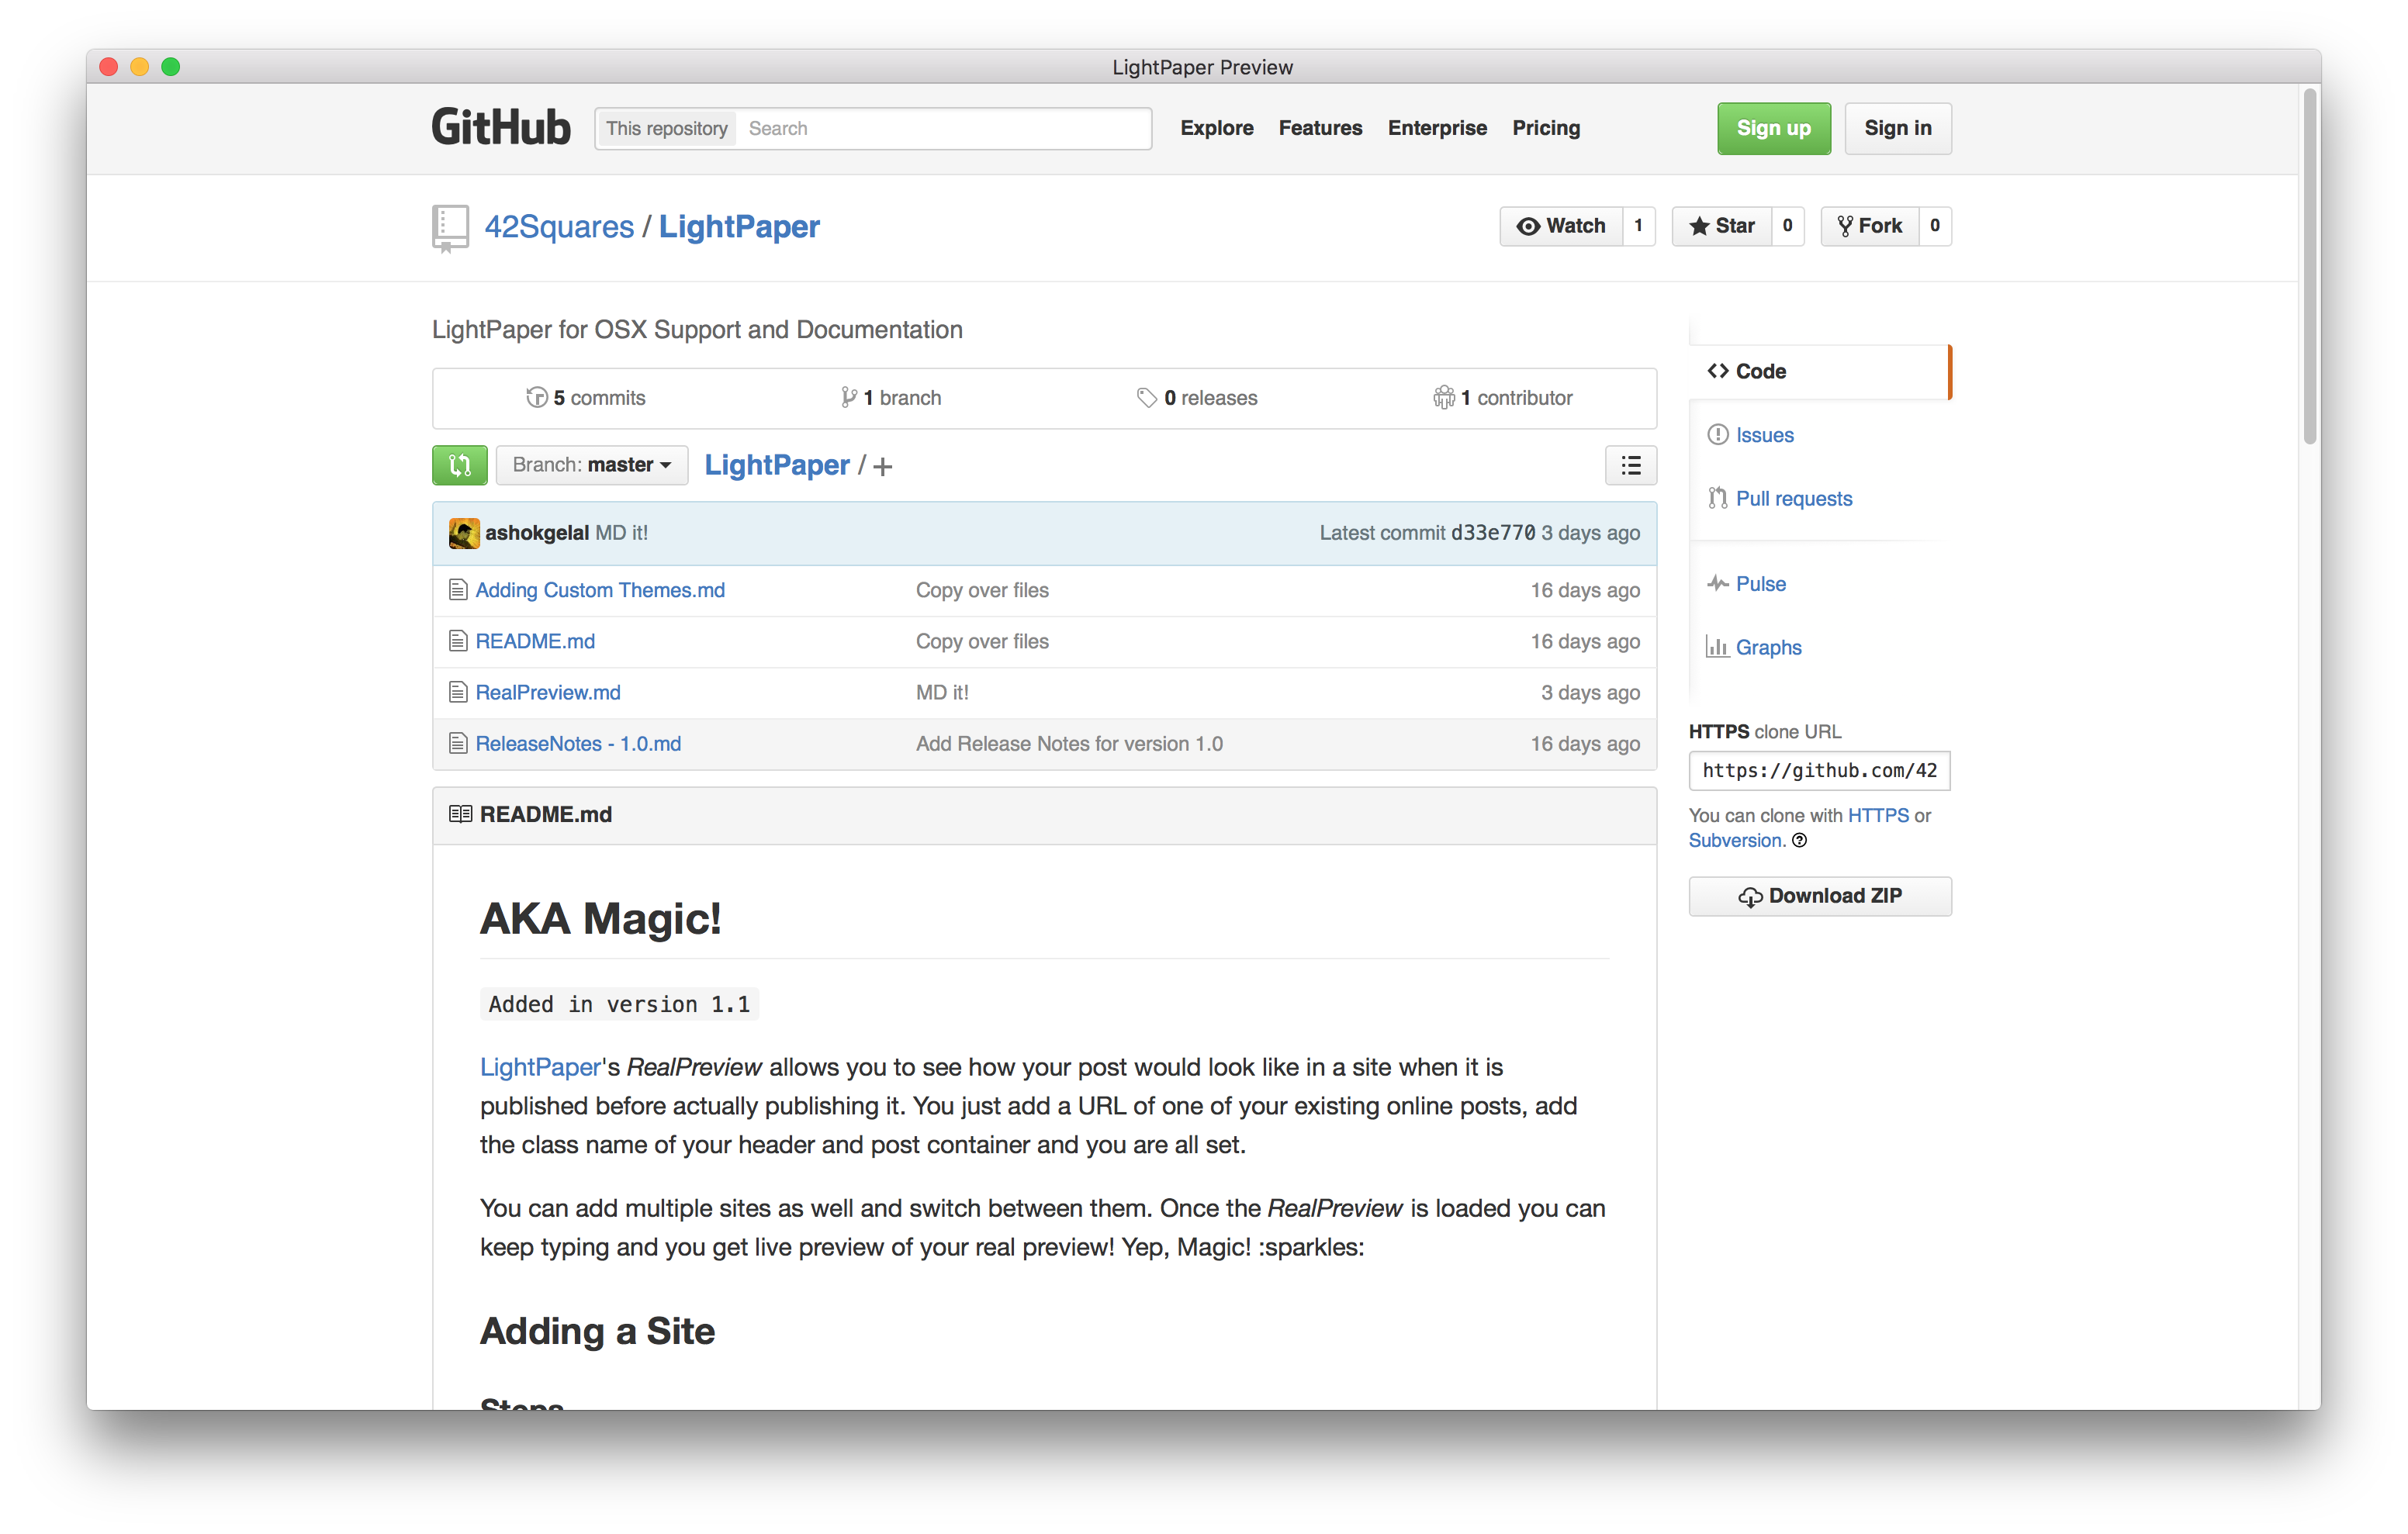Click the Star count 0
2408x1534 pixels.
click(x=1788, y=226)
